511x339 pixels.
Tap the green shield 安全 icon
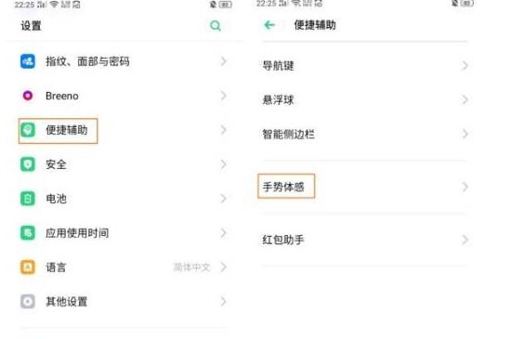28,164
